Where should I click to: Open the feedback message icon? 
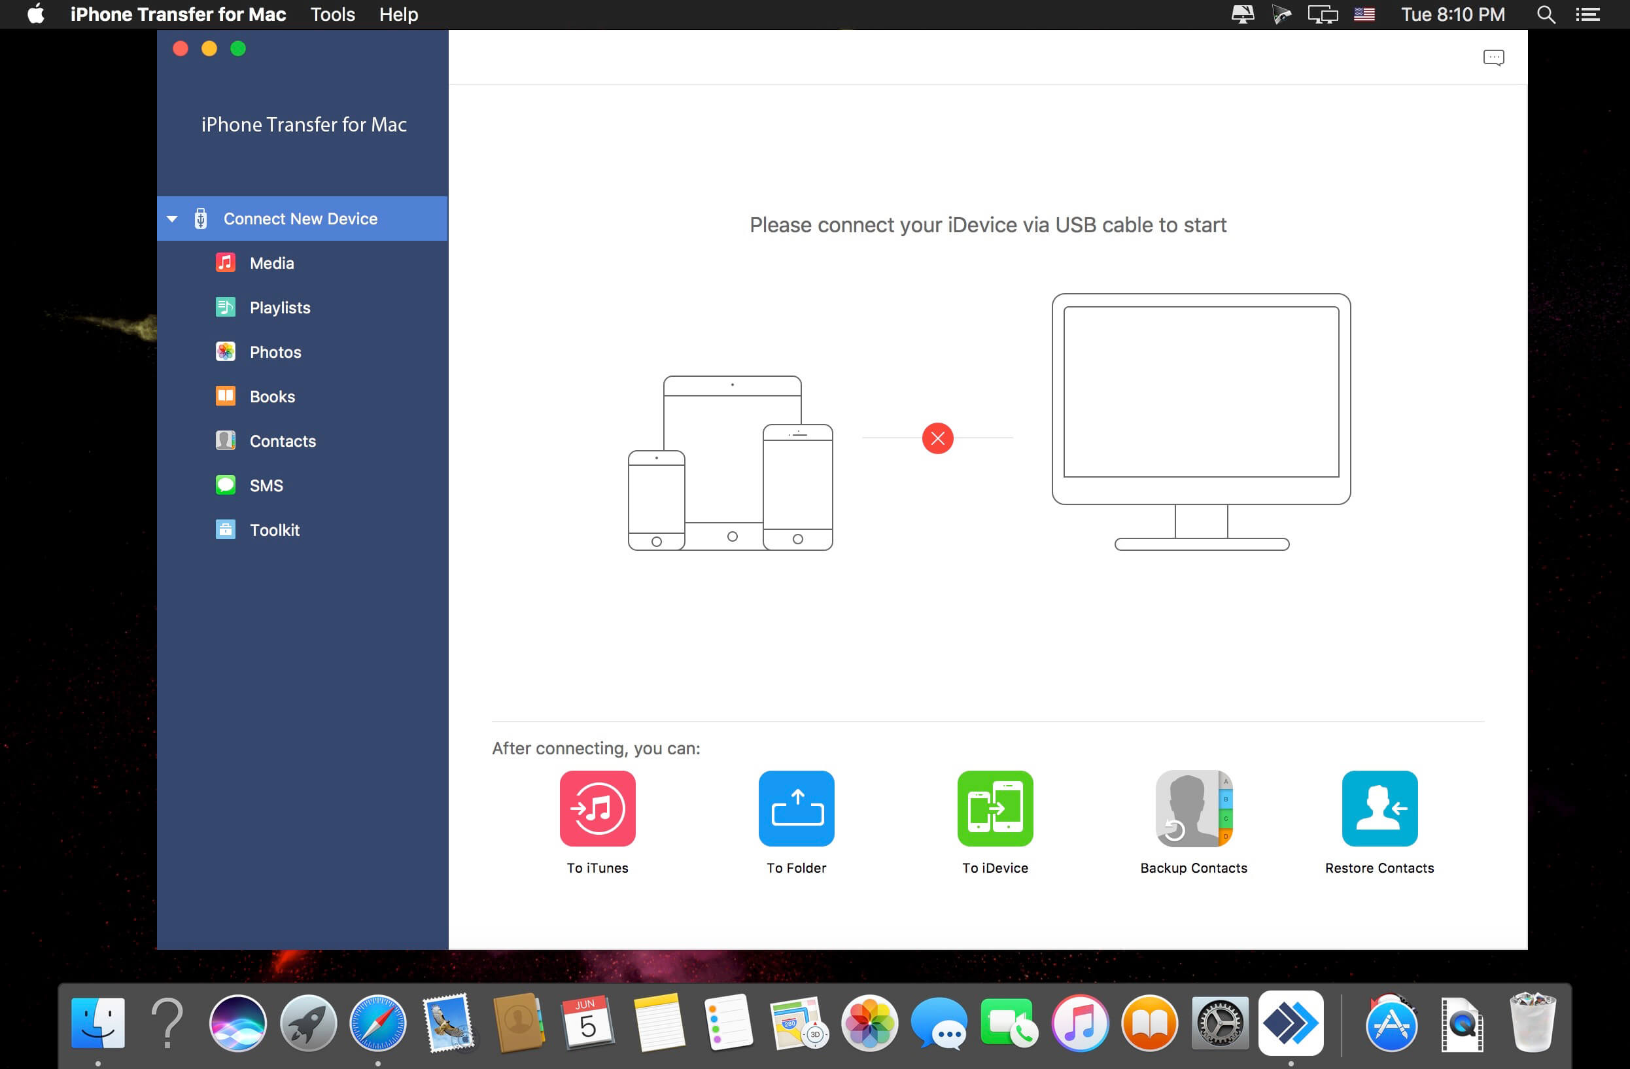coord(1495,58)
